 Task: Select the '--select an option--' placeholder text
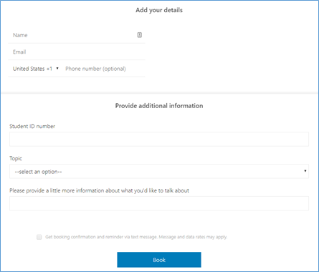(x=38, y=172)
